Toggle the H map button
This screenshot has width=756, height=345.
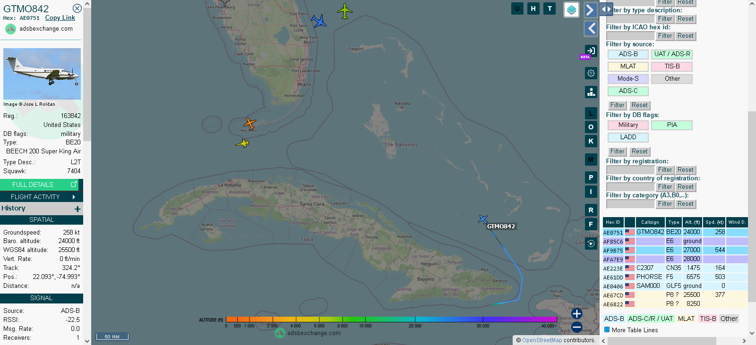[533, 8]
